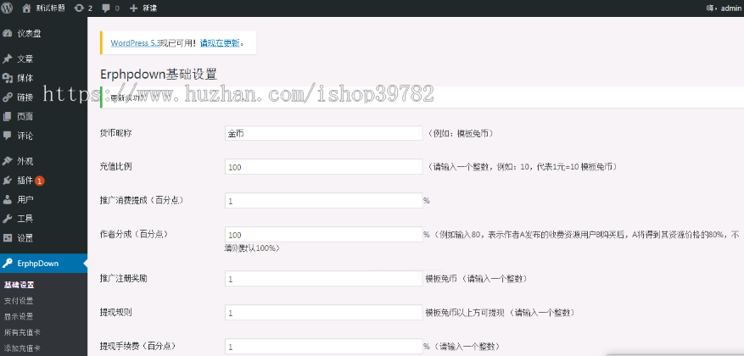
Task: Click 新建 in admin bar
Action: [x=149, y=8]
